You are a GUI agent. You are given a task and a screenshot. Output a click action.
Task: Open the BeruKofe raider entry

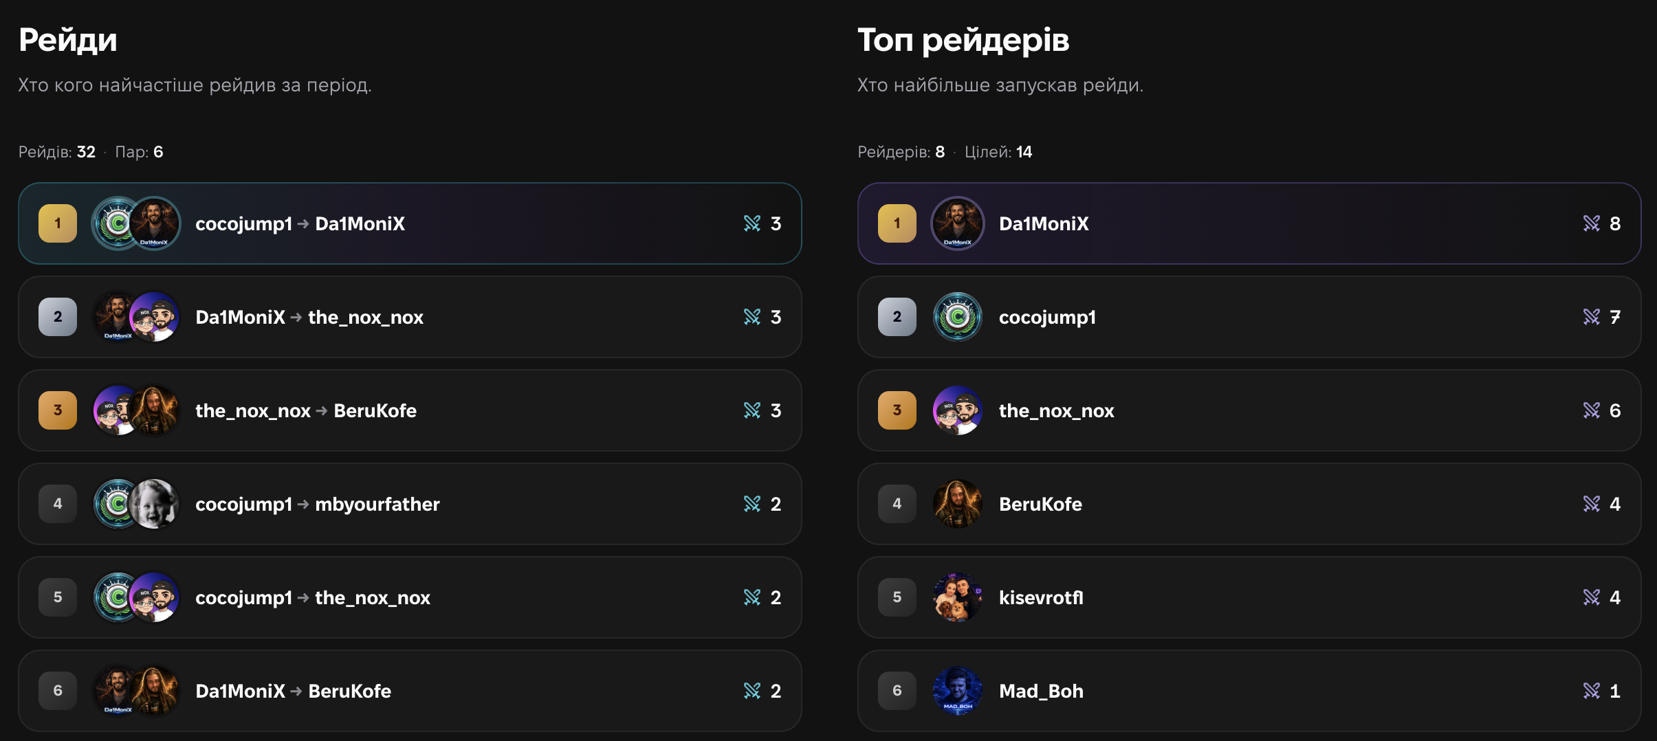point(1249,504)
